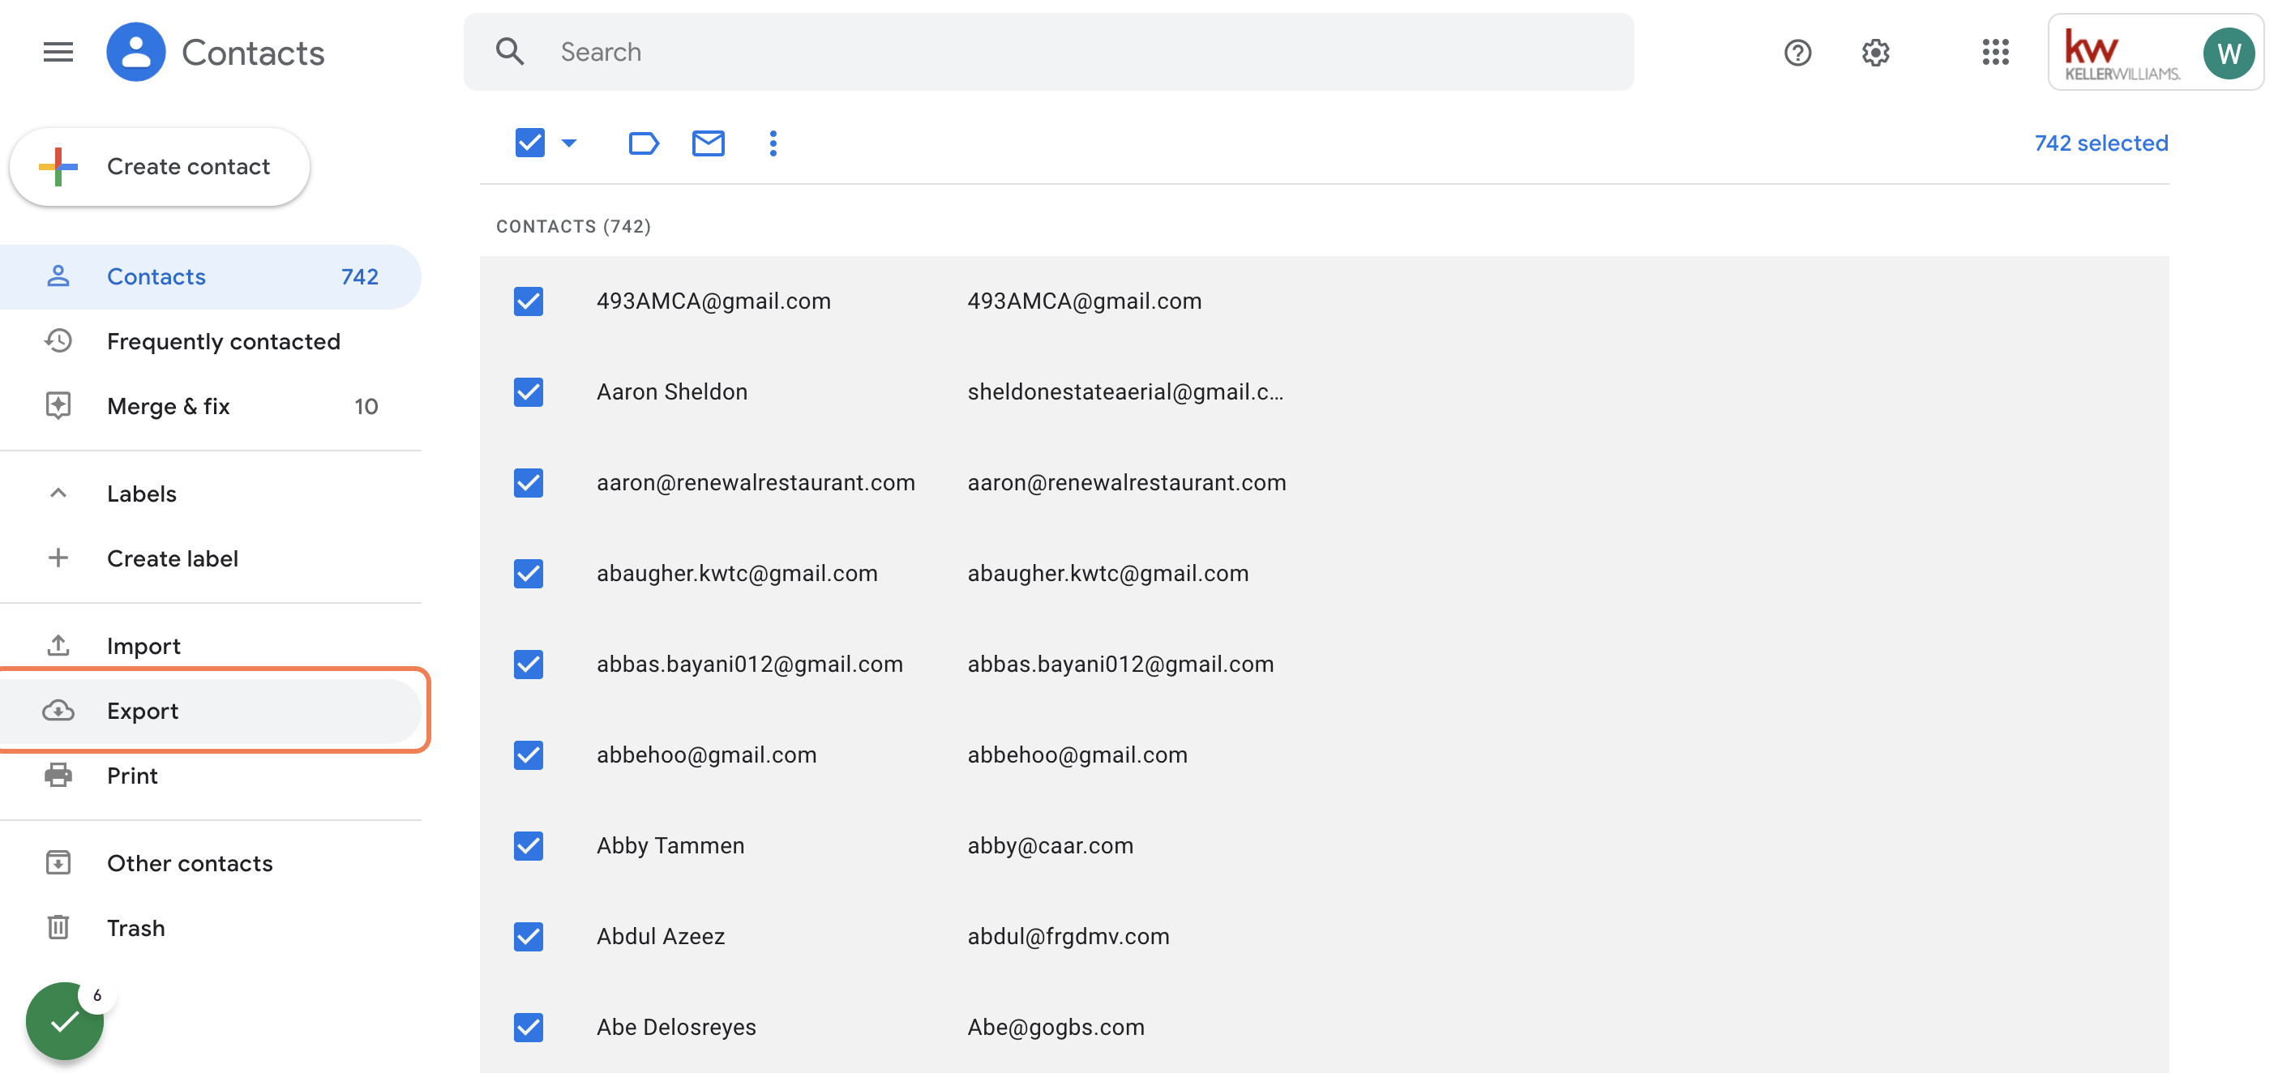
Task: Uncheck the select-all checkbox in toolbar
Action: [x=529, y=143]
